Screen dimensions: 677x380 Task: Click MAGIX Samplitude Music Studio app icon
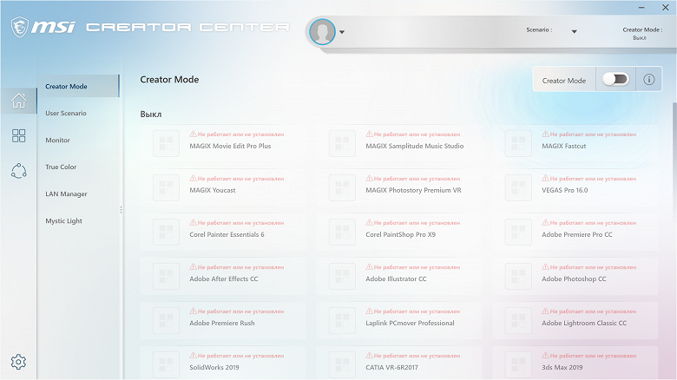coord(342,143)
